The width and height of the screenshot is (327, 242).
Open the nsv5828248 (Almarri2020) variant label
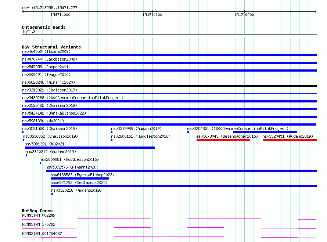click(x=48, y=82)
